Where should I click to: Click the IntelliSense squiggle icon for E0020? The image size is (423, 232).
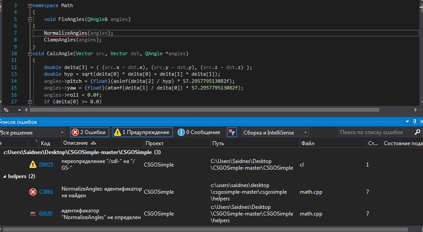point(33,214)
